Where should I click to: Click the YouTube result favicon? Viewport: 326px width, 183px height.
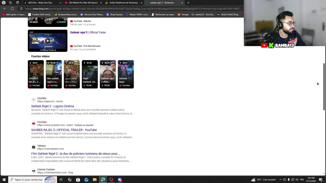pyautogui.click(x=33, y=124)
